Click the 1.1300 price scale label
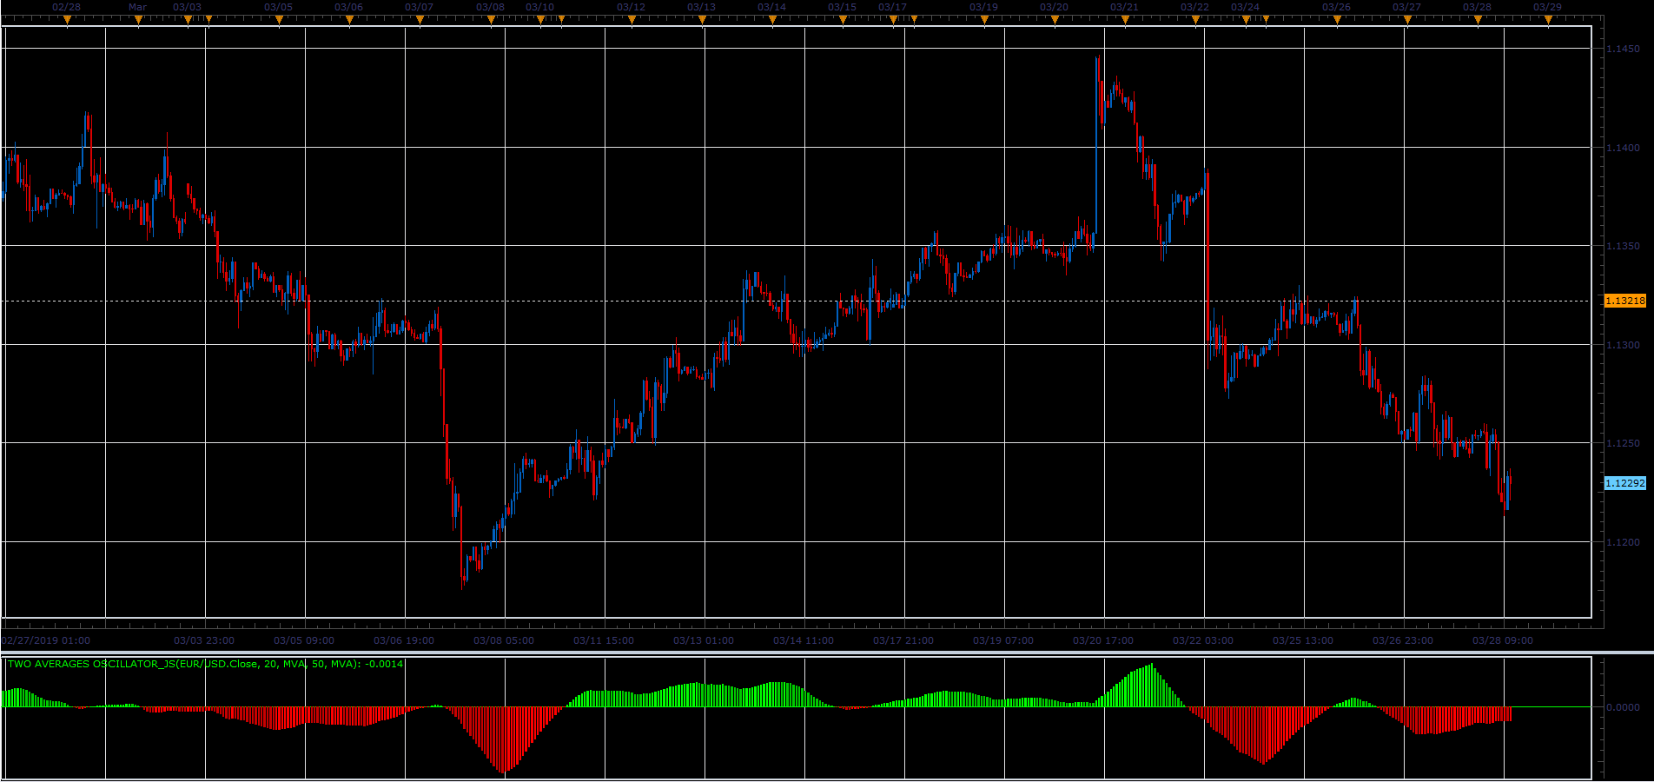 click(1624, 345)
